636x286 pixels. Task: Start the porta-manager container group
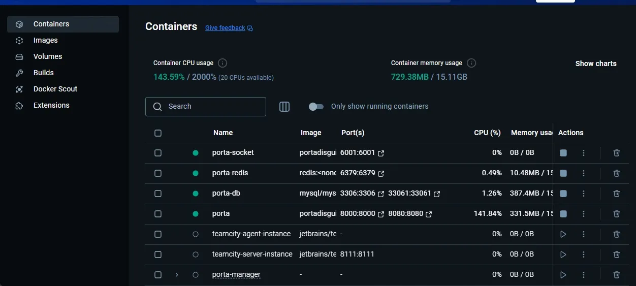click(x=563, y=275)
